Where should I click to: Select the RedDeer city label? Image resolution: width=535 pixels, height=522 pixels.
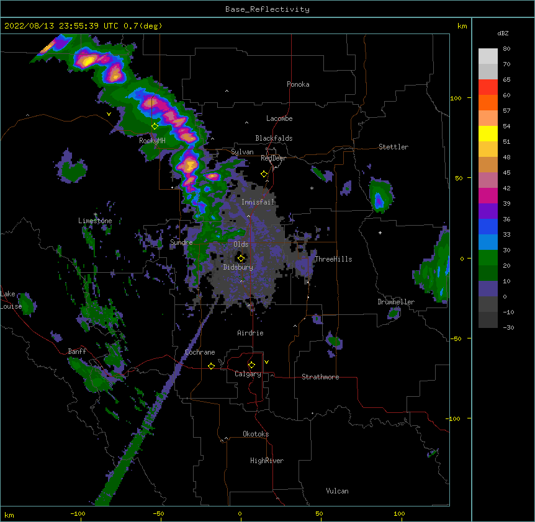click(x=273, y=158)
